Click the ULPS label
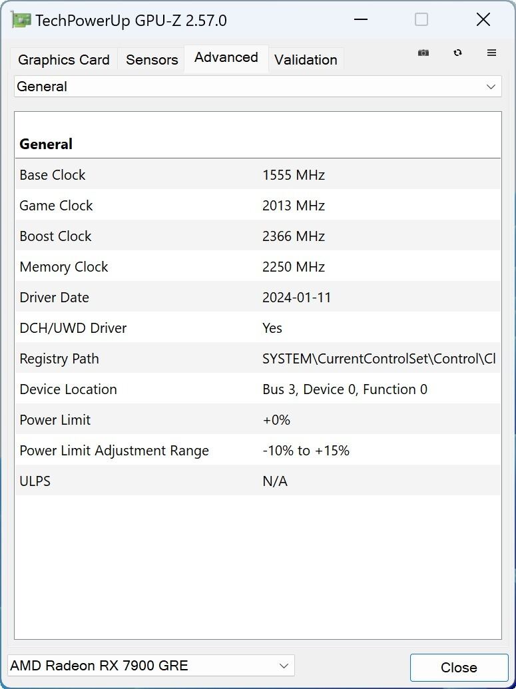Viewport: 516px width, 689px height. click(35, 481)
